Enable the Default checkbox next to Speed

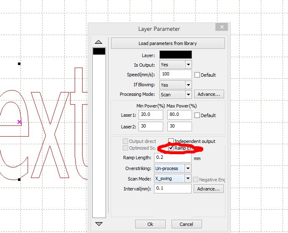(197, 75)
